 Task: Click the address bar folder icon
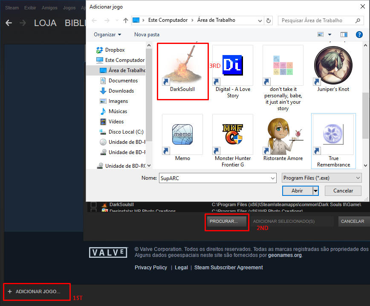(x=136, y=20)
